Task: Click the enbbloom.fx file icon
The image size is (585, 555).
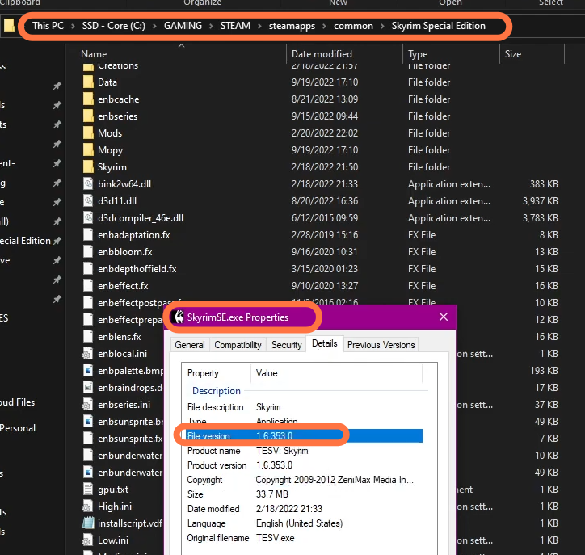Action: click(88, 252)
